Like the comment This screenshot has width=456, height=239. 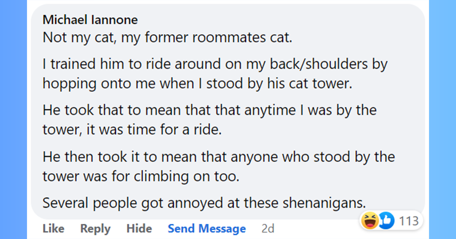pyautogui.click(x=53, y=228)
